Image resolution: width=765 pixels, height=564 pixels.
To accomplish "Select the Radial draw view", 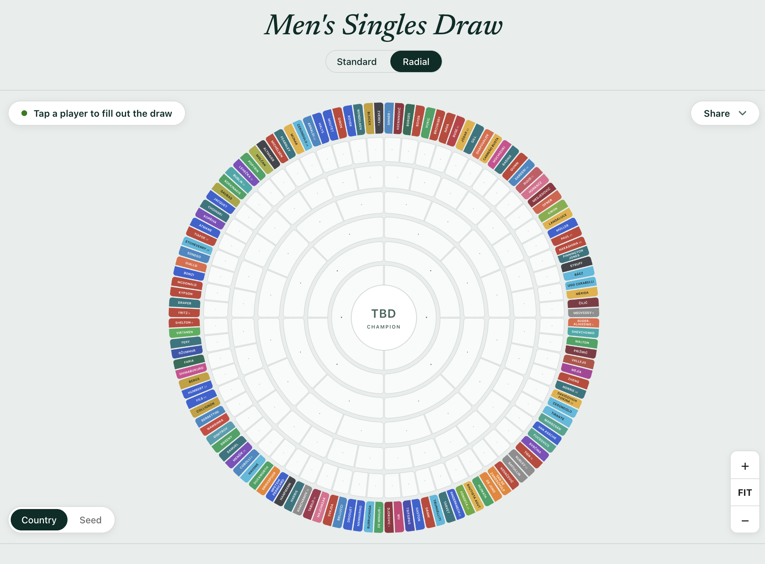I will pos(416,62).
